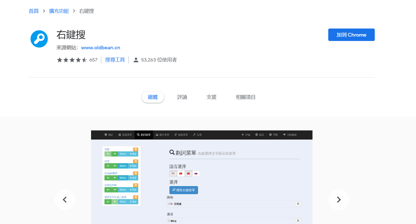Navigate to 擴充功能 in breadcrumb

click(x=59, y=11)
